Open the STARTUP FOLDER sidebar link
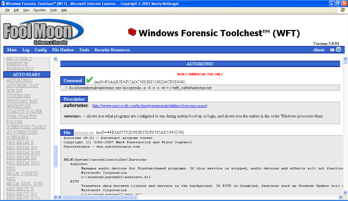The image size is (348, 201). tap(24, 111)
